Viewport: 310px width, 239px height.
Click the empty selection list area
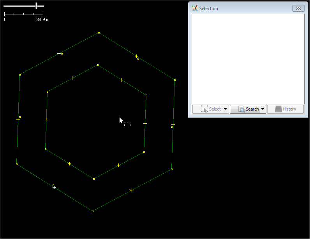click(x=248, y=59)
